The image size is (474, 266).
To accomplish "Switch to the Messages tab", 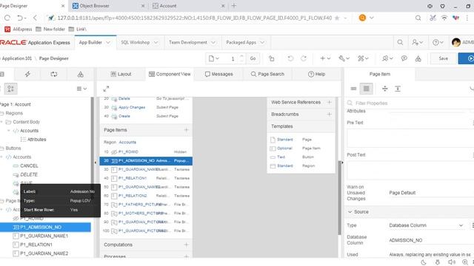I will 219,74.
